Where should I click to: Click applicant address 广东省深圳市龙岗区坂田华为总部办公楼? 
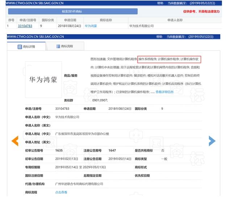82,134
